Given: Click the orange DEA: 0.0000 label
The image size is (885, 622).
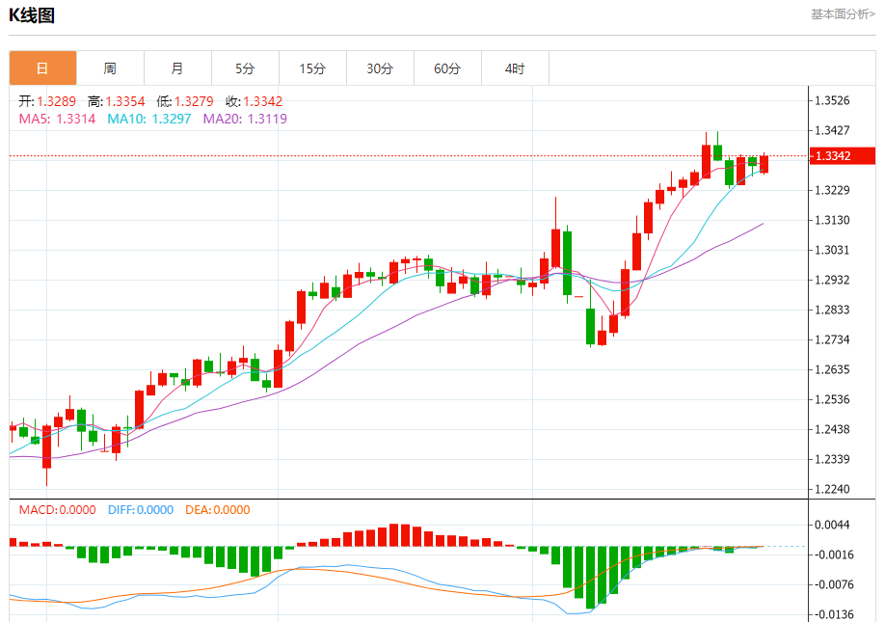Looking at the screenshot, I should click(x=217, y=510).
